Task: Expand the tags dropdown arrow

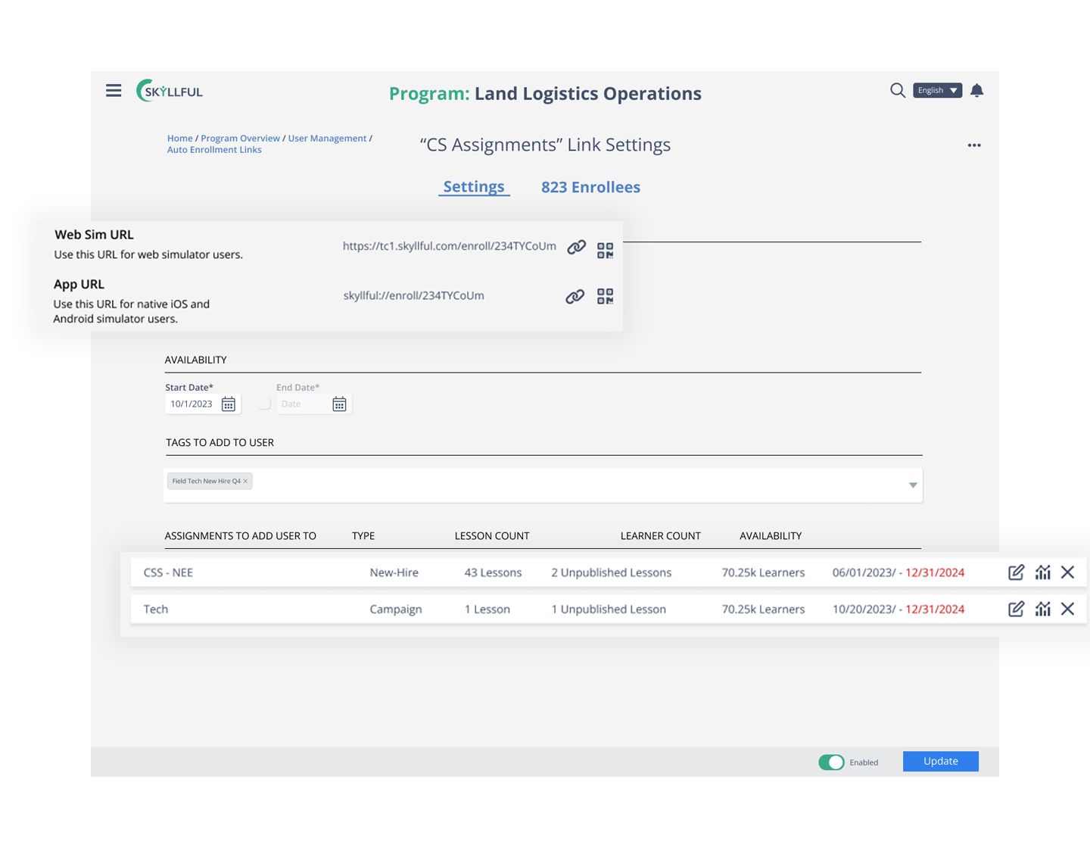Action: [913, 485]
